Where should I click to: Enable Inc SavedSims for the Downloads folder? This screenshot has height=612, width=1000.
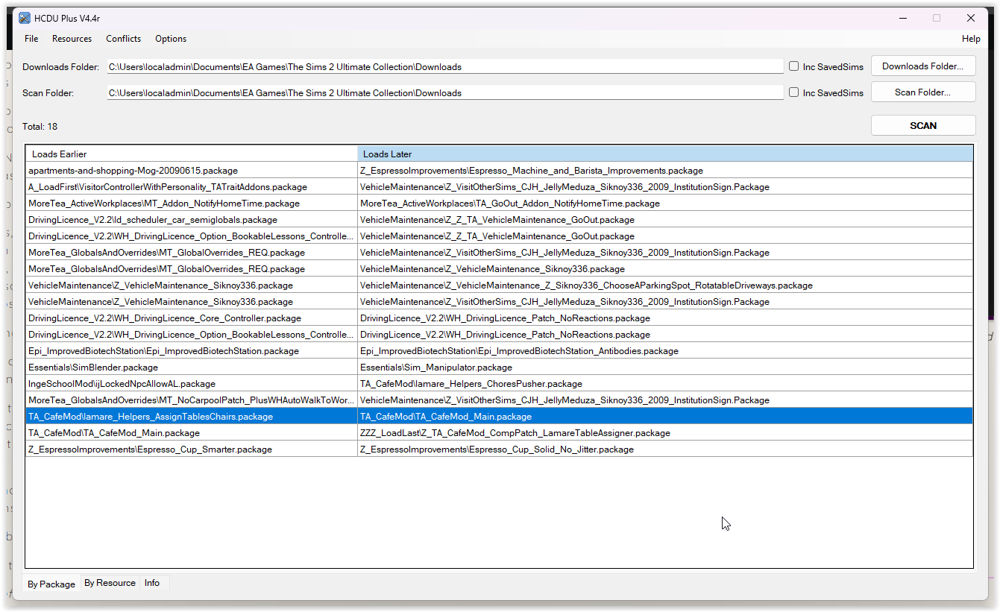[x=793, y=66]
